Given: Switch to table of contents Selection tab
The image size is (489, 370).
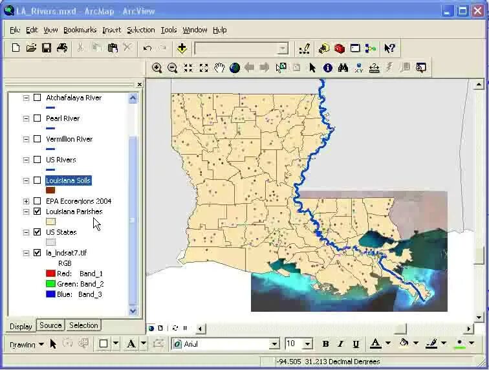Looking at the screenshot, I should 83,325.
